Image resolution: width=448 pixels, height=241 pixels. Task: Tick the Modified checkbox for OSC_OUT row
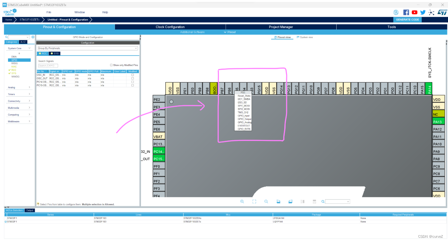tap(133, 78)
